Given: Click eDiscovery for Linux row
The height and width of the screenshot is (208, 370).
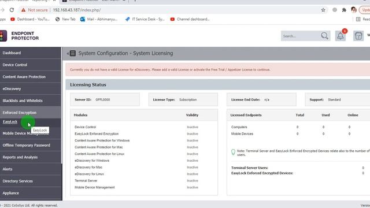Looking at the screenshot, I should click(144, 174).
